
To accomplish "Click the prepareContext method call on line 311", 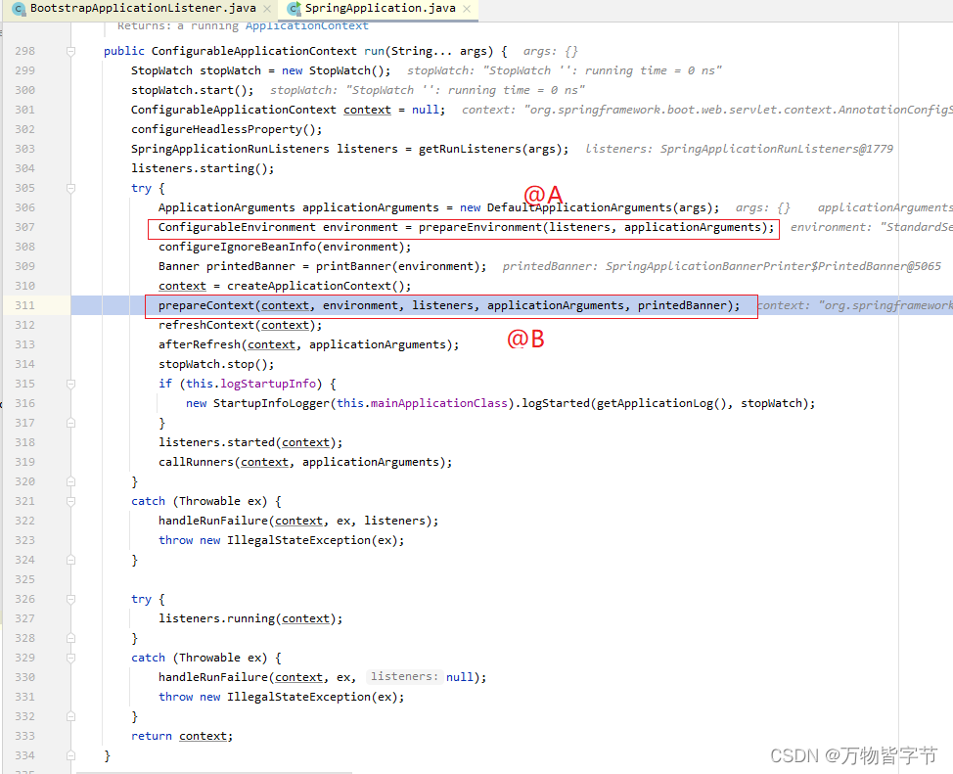I will [206, 305].
